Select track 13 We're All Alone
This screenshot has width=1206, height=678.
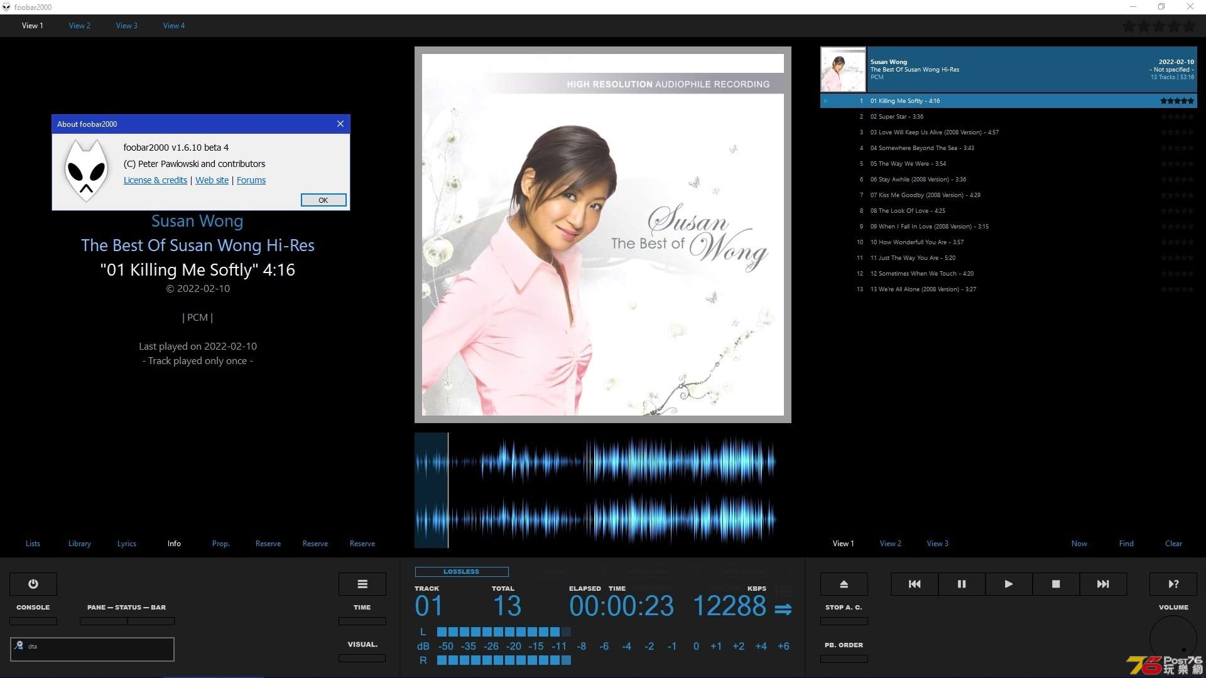[x=1009, y=289]
